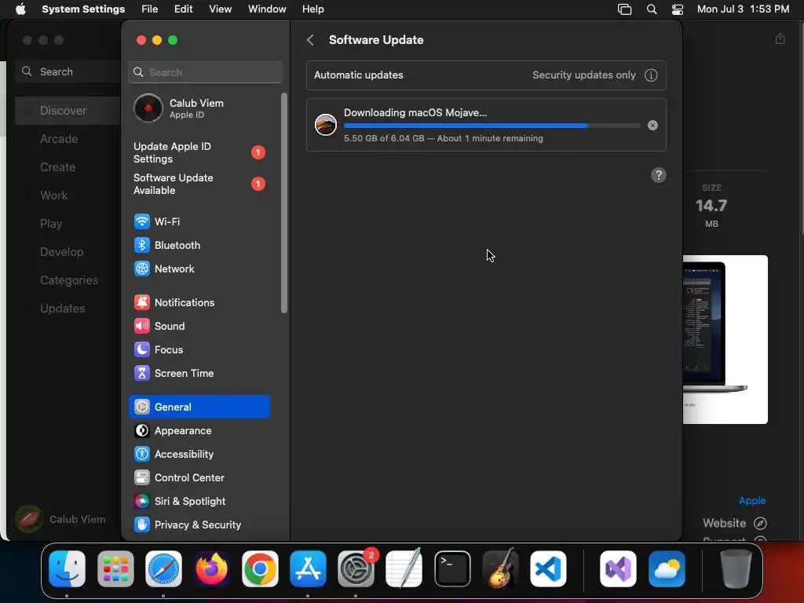
Task: Click the System Settings search field
Action: pos(205,72)
